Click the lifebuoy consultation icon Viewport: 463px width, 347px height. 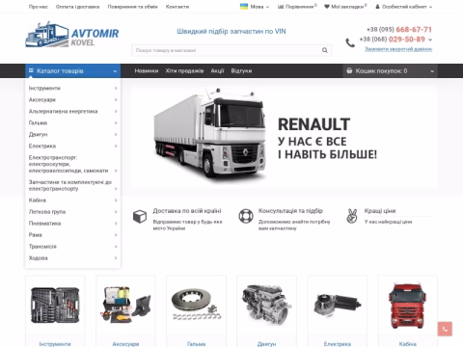click(x=246, y=216)
